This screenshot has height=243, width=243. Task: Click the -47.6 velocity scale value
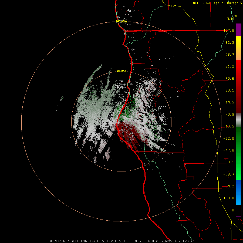tap(229, 150)
